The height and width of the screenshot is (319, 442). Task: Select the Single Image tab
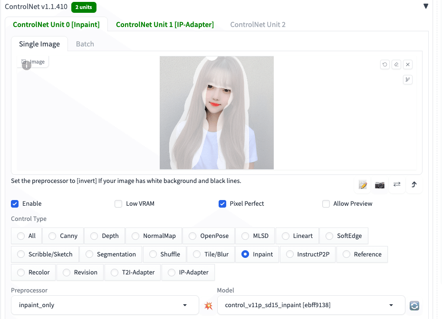pos(39,44)
